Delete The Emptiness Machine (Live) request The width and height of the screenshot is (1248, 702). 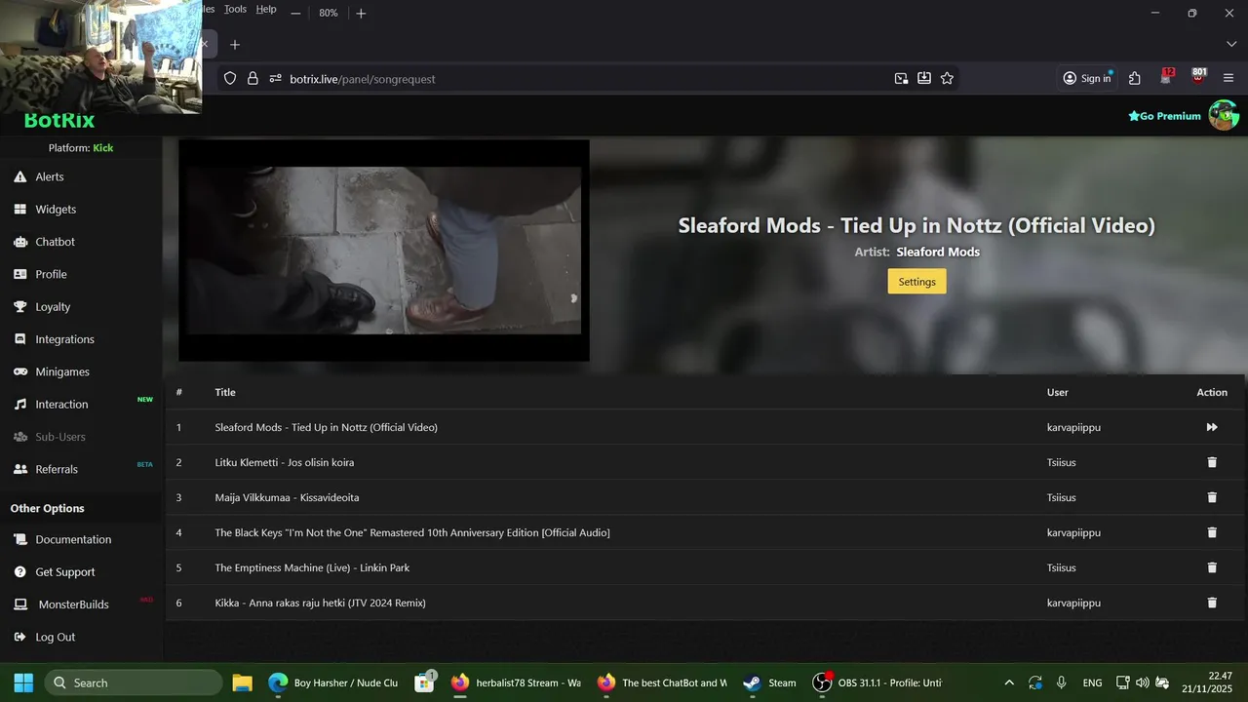[1212, 567]
